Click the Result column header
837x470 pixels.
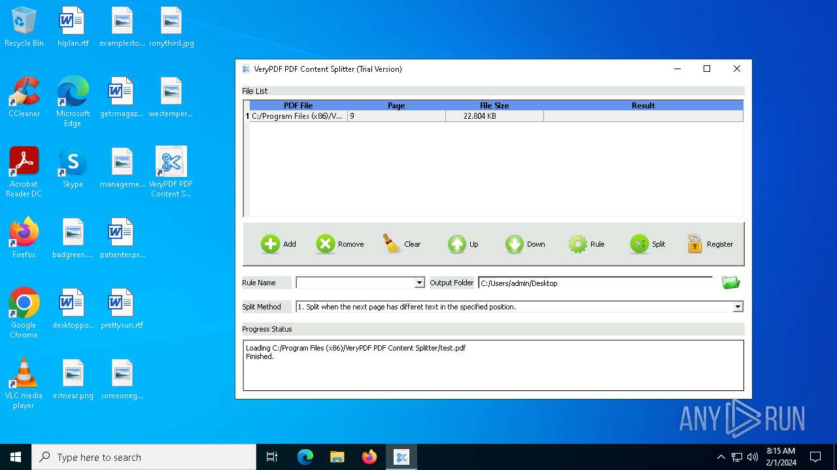tap(643, 105)
